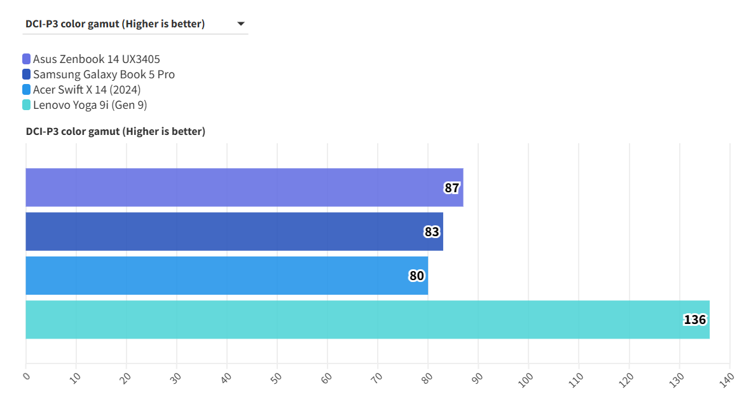The height and width of the screenshot is (401, 751).
Task: Click the 100 tick on the axis
Action: [527, 377]
